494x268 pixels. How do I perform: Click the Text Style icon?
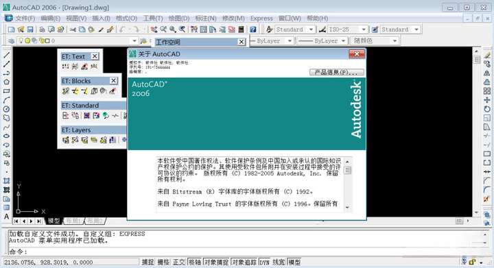(270, 29)
